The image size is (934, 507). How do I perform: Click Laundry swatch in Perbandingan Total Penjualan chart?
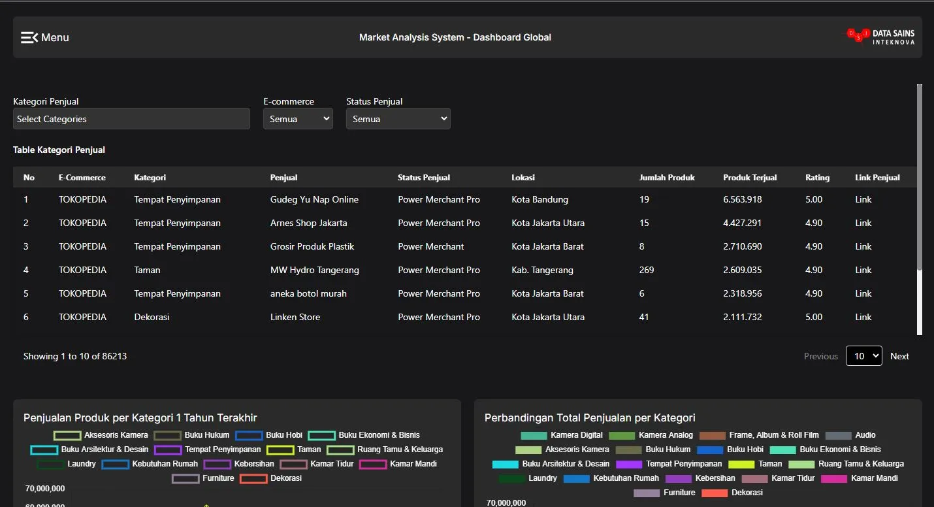[x=512, y=478]
